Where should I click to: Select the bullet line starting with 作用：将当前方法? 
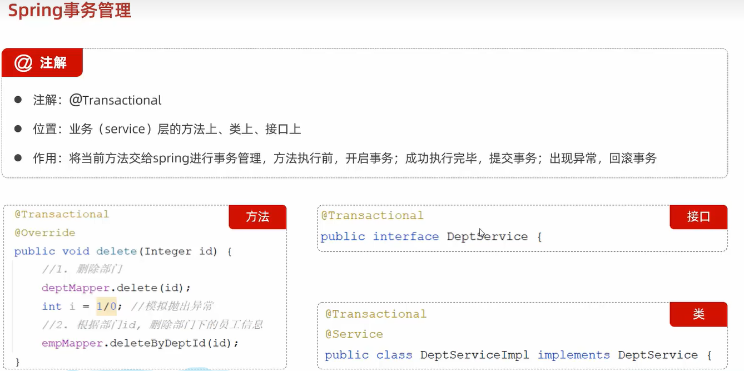pos(335,159)
